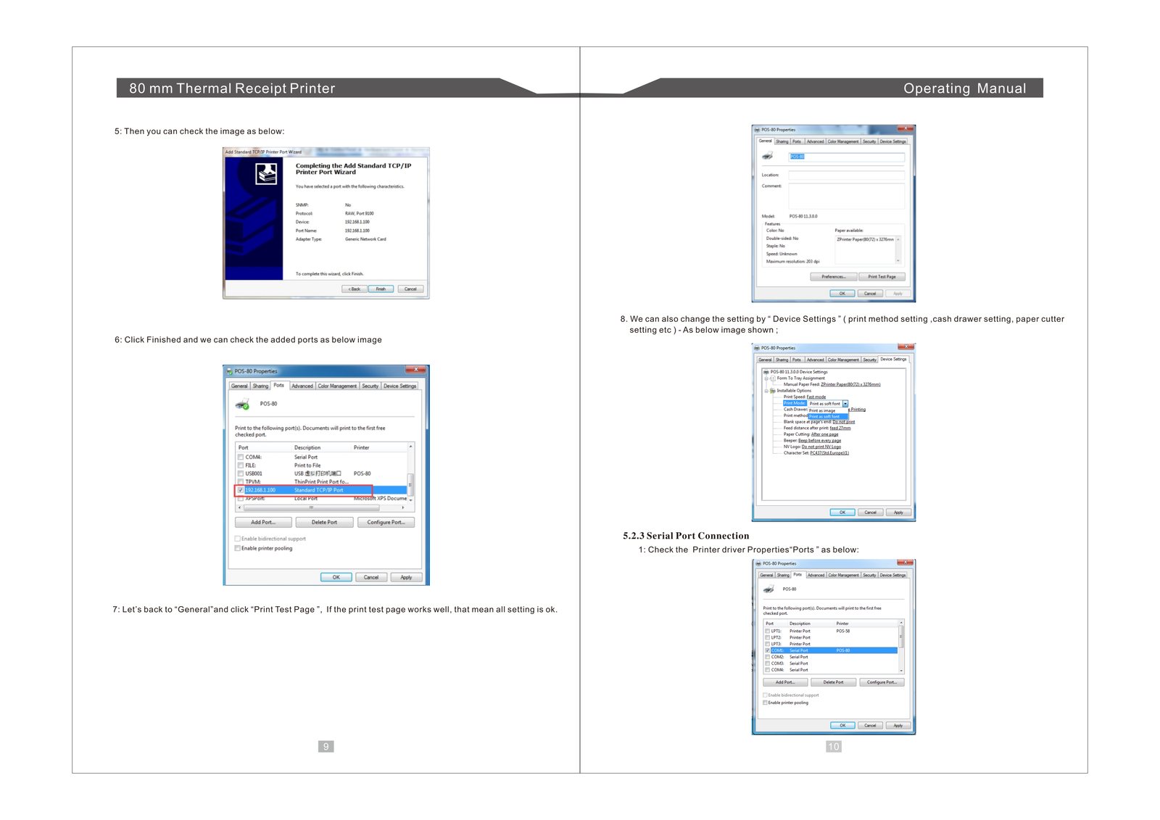
Task: Click the Location input field
Action: pyautogui.click(x=846, y=175)
